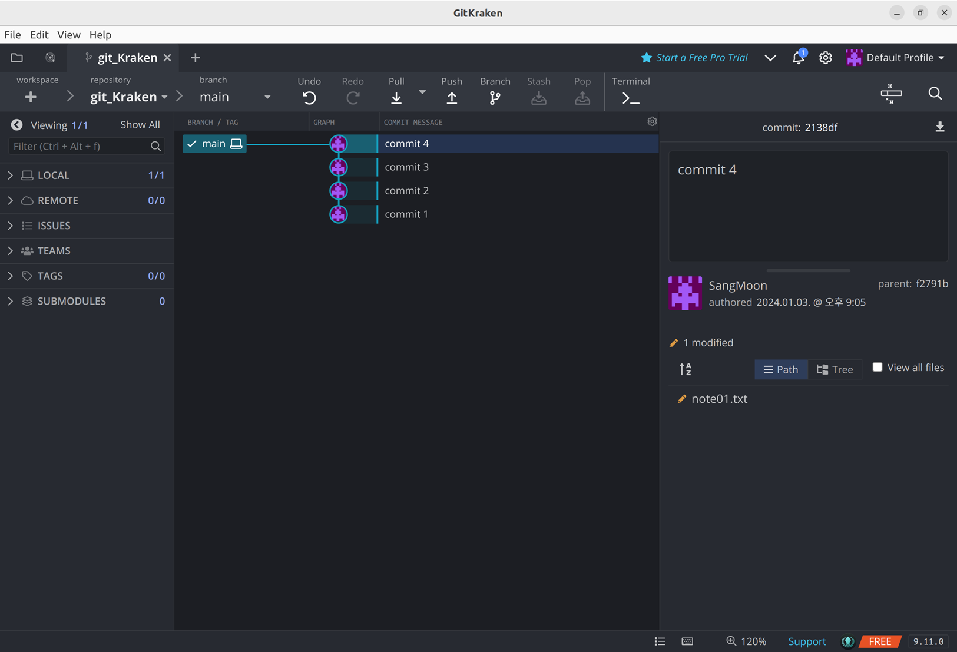
Task: Open notifications bell
Action: coord(798,57)
